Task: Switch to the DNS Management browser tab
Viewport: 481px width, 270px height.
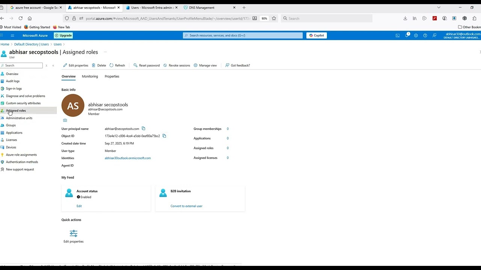Action: pos(210,7)
